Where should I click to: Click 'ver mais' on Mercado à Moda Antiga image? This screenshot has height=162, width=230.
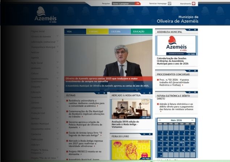[146, 117]
